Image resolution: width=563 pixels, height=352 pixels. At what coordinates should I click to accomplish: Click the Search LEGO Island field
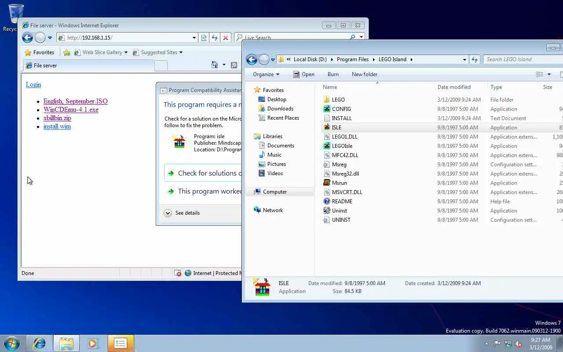coord(523,59)
